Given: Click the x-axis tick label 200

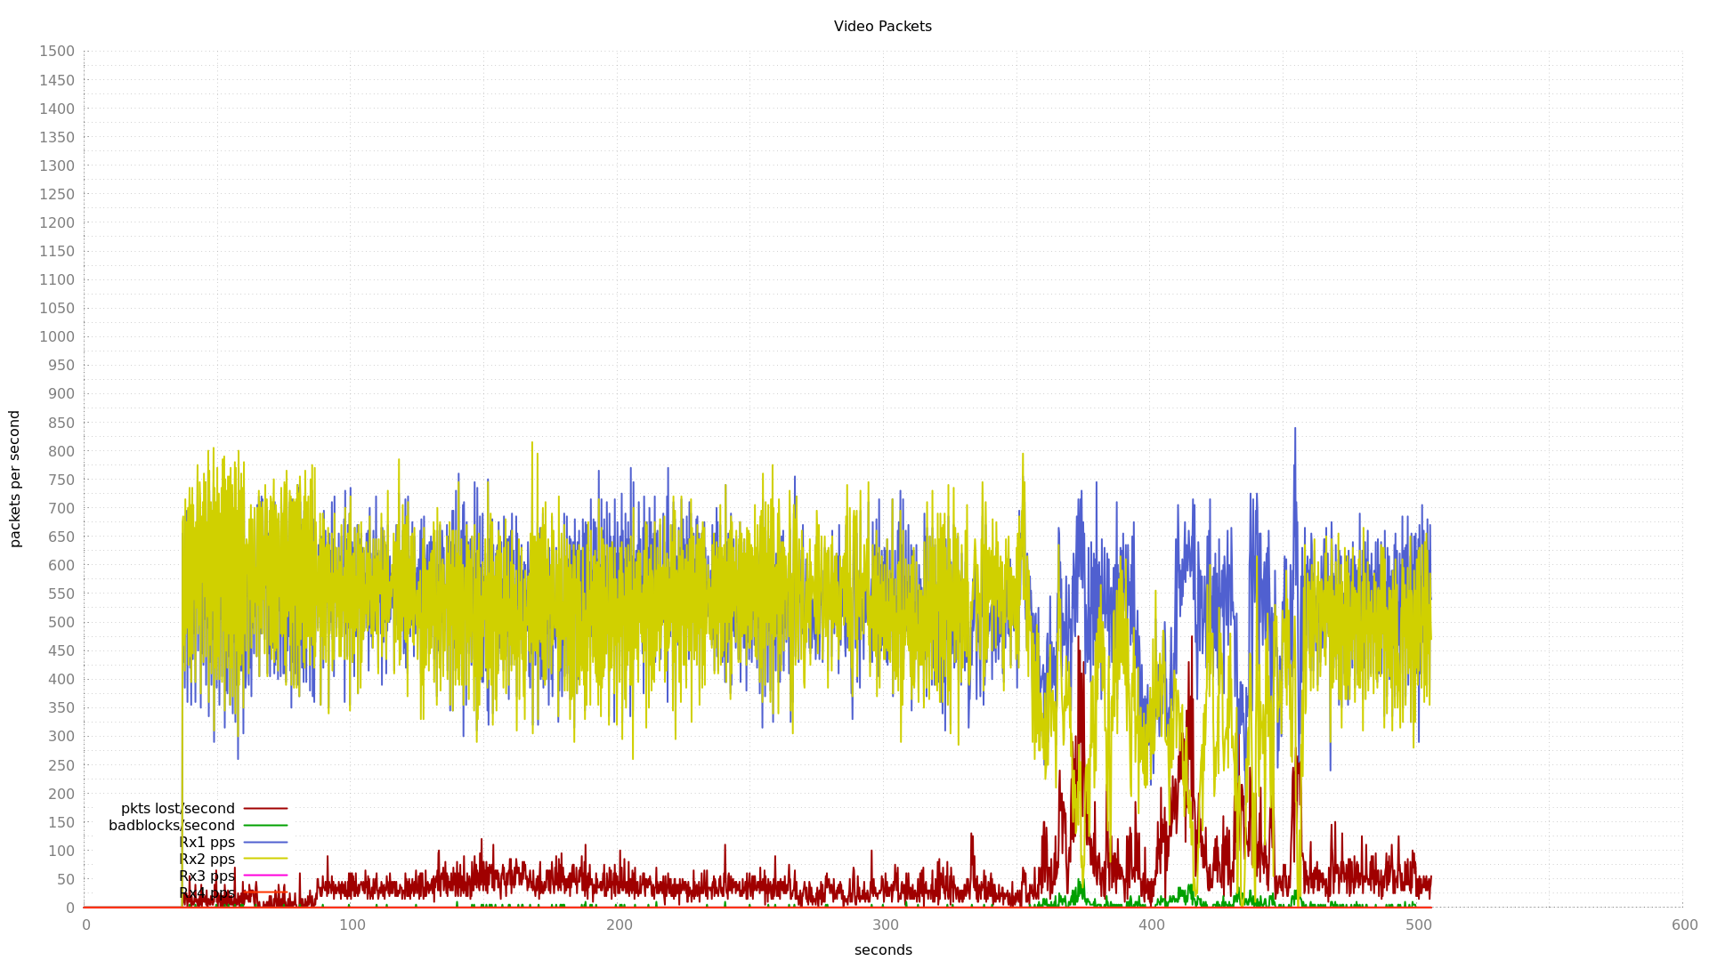Looking at the screenshot, I should [620, 925].
